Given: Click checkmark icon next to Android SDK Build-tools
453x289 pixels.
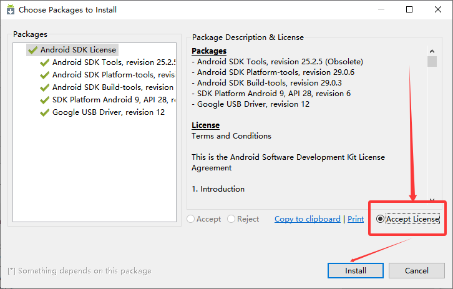Looking at the screenshot, I should pos(44,87).
